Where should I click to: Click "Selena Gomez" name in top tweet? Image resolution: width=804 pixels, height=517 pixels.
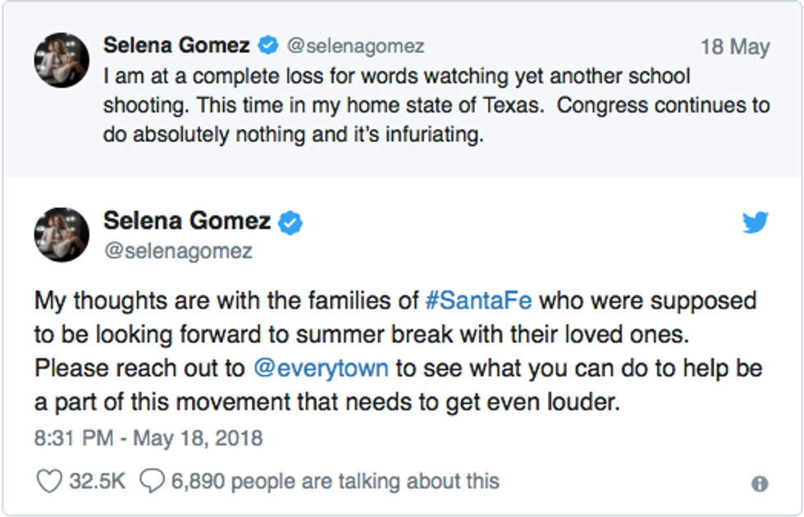176,46
